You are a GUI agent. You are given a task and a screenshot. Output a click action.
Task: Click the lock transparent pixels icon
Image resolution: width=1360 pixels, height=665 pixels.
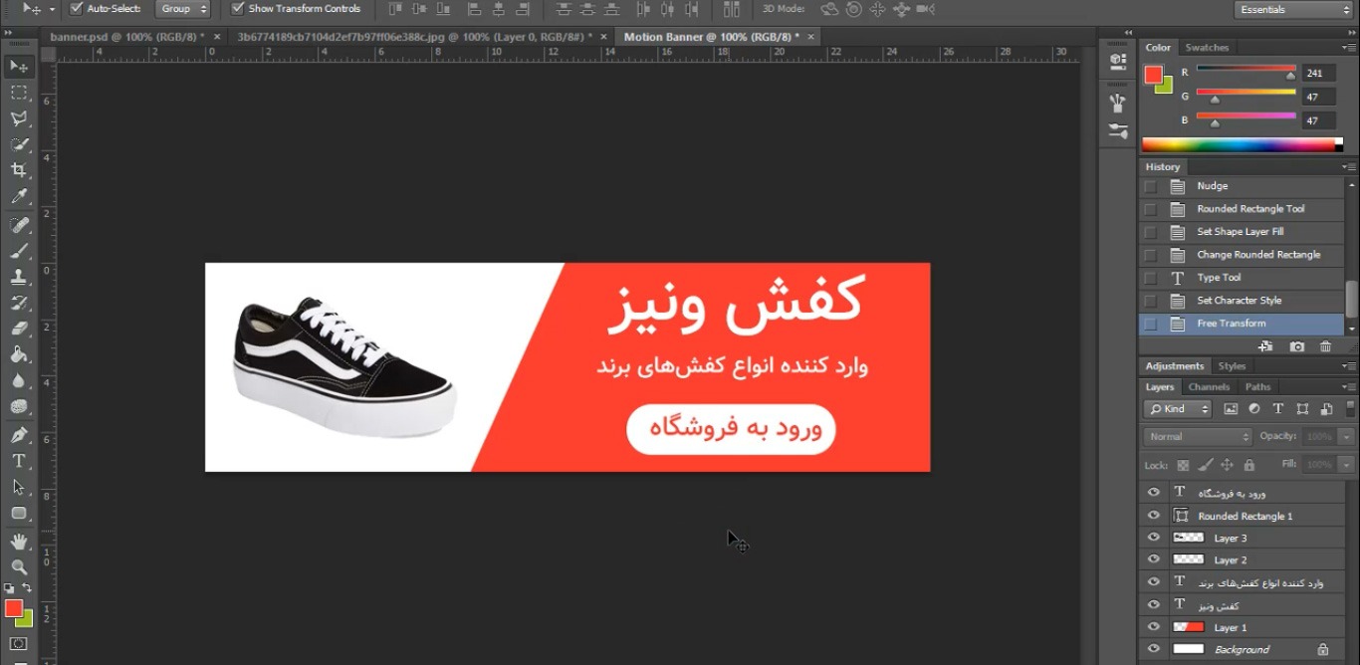[x=1183, y=465]
